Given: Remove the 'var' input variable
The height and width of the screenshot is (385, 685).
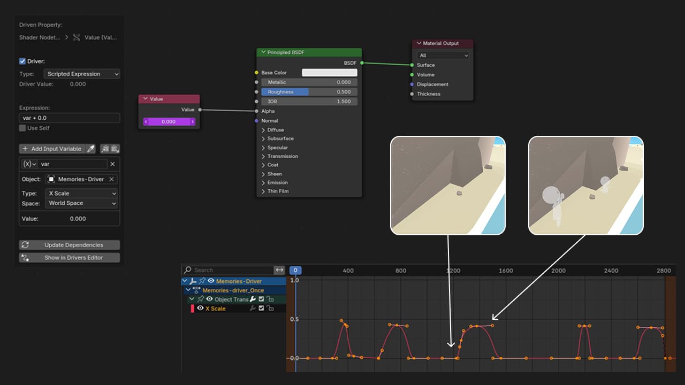Looking at the screenshot, I should point(112,164).
